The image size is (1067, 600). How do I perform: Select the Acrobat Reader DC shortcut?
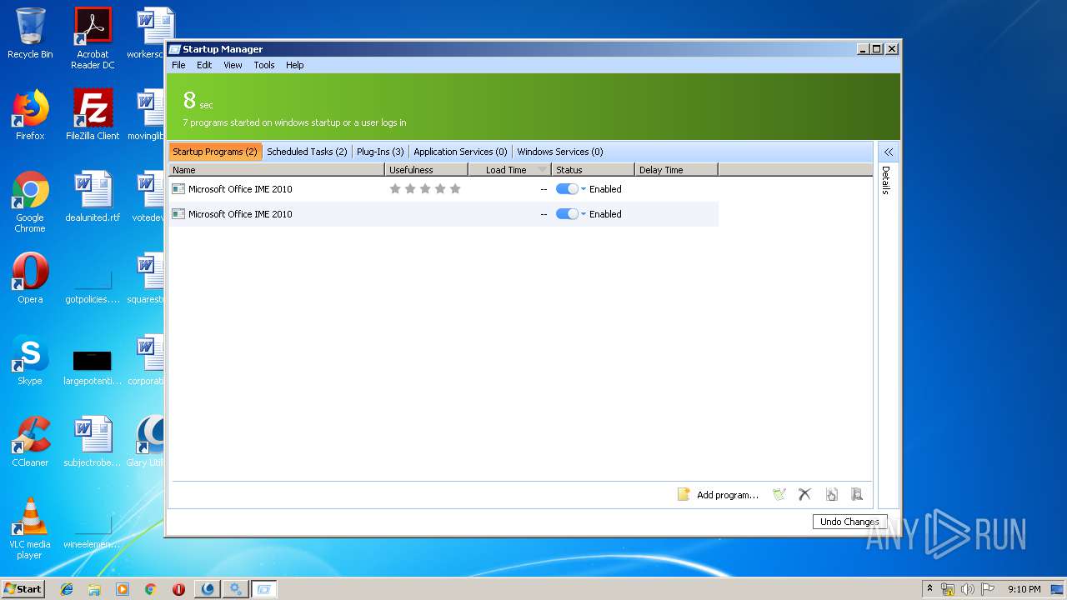pos(93,38)
